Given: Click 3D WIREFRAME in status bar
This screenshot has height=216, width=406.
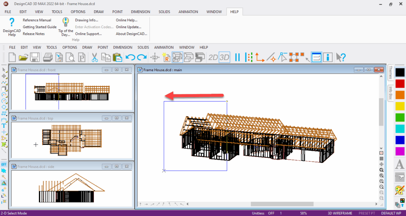Looking at the screenshot, I should click(x=340, y=213).
